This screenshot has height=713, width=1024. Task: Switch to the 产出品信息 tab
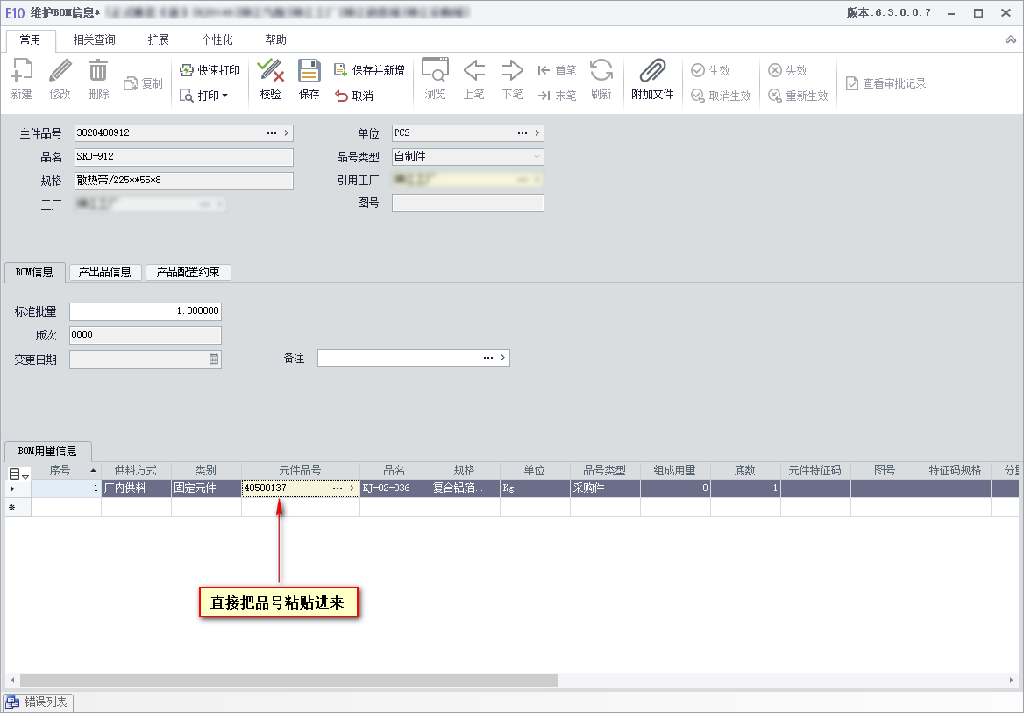pos(105,272)
